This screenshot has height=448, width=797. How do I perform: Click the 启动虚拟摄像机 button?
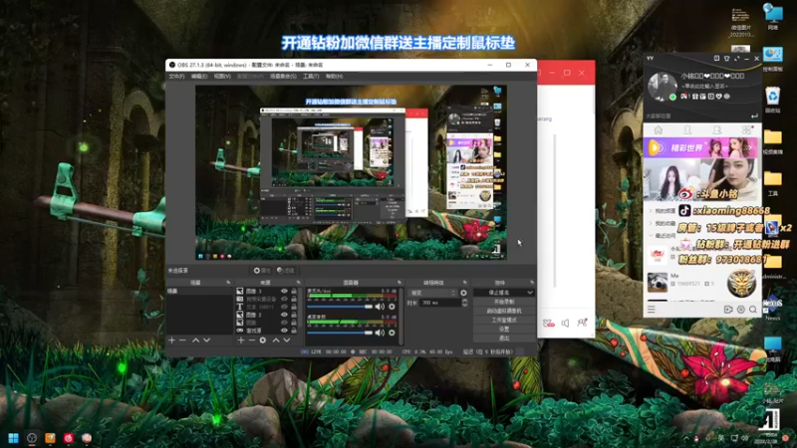tap(504, 311)
